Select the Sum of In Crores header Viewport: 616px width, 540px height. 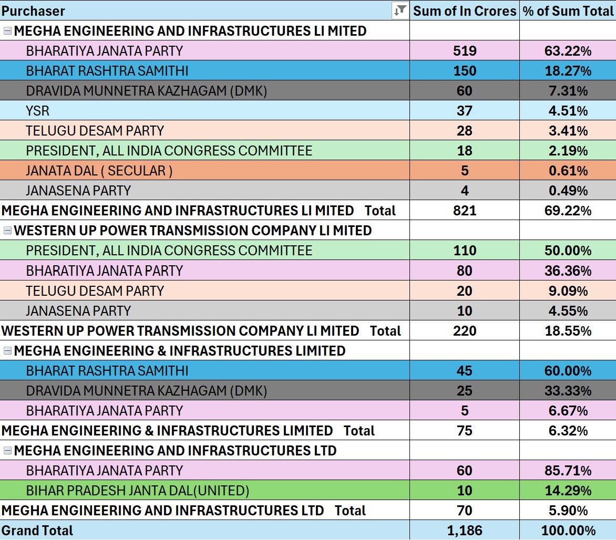pos(464,11)
